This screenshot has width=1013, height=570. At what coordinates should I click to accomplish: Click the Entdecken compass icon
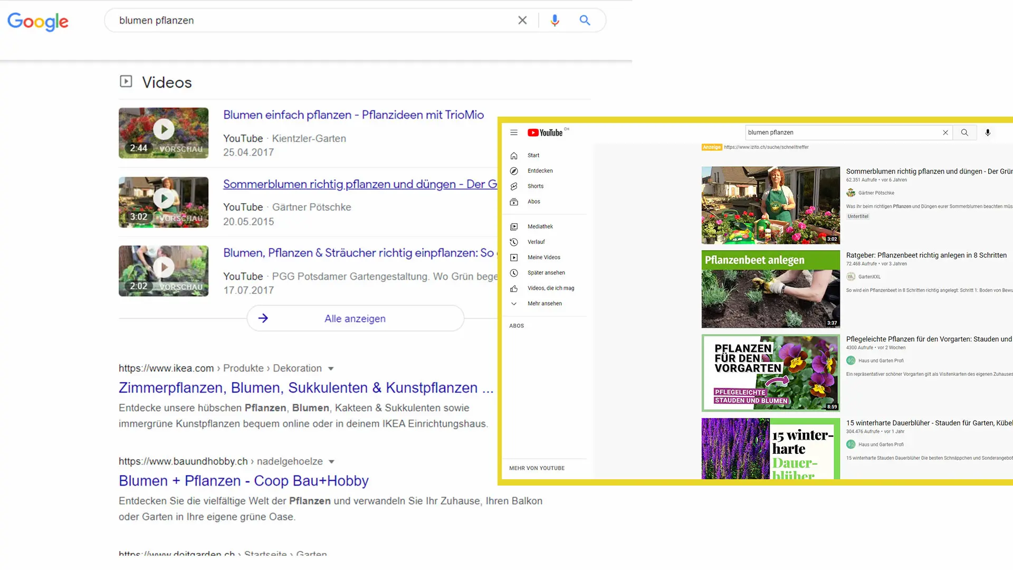[x=514, y=171]
